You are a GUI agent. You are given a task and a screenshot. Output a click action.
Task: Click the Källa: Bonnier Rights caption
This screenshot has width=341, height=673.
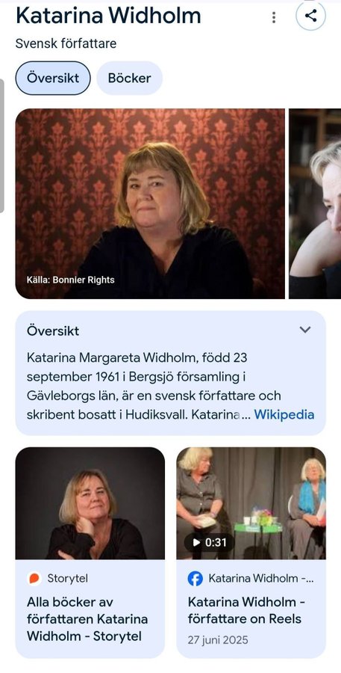71,280
